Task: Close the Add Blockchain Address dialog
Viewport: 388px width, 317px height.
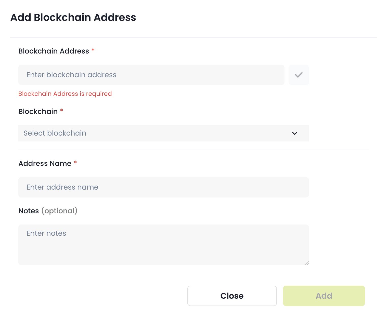Action: tap(232, 296)
